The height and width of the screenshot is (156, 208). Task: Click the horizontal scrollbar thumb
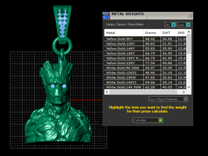[x=143, y=92]
